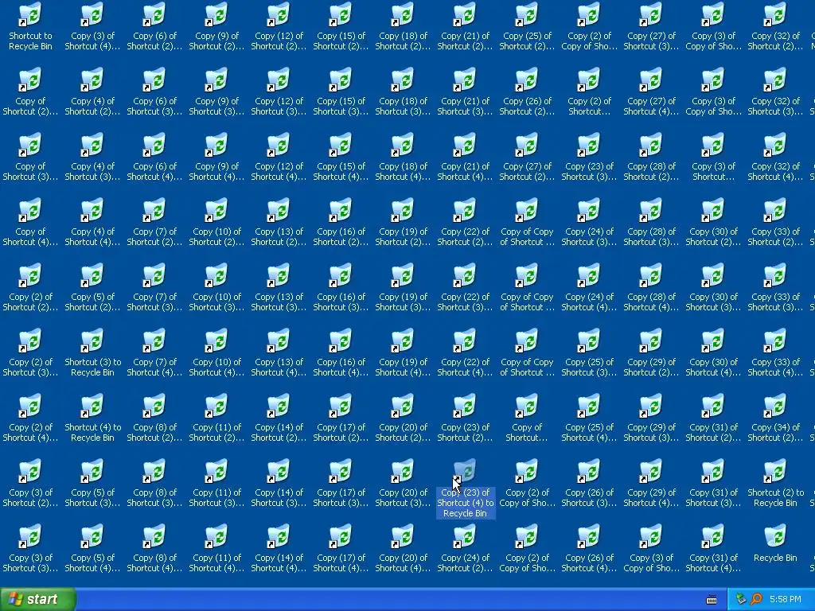Select Copy (8) of Shortcut (2) icon
The image size is (815, 611).
[154, 418]
